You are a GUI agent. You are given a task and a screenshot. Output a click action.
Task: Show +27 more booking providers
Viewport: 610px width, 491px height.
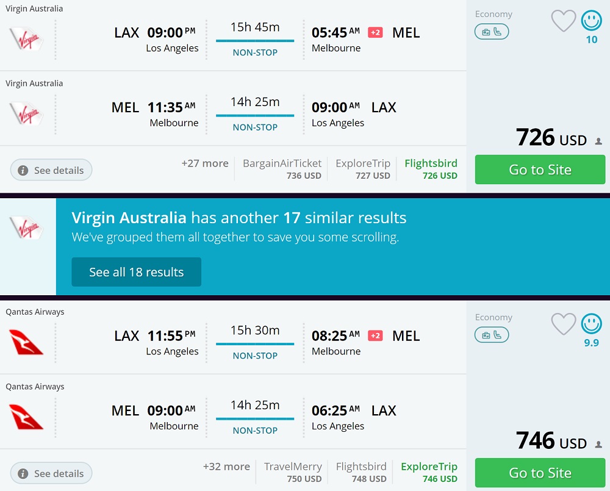205,163
